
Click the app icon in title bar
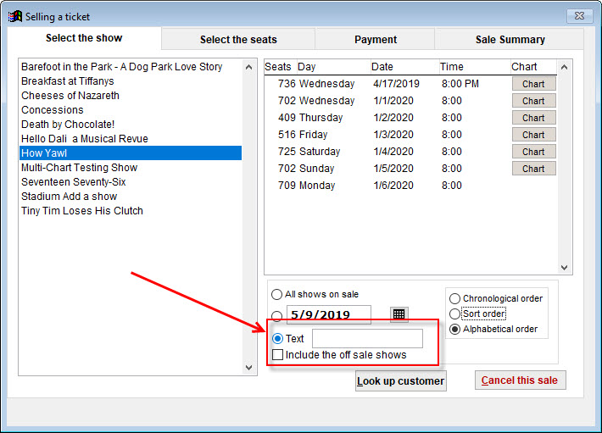click(x=15, y=16)
